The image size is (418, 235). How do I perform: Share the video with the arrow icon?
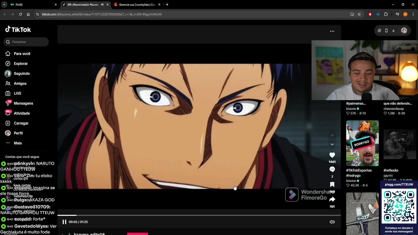[x=332, y=199]
